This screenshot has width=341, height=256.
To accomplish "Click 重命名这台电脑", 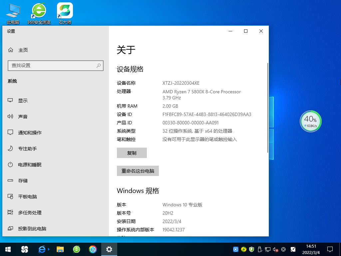I will click(138, 171).
